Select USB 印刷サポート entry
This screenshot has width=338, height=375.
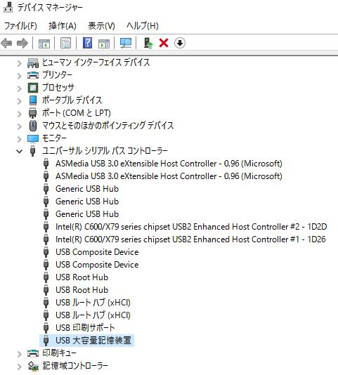85,328
